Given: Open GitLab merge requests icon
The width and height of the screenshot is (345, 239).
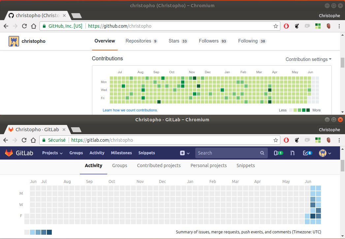Looking at the screenshot, I should [x=293, y=153].
